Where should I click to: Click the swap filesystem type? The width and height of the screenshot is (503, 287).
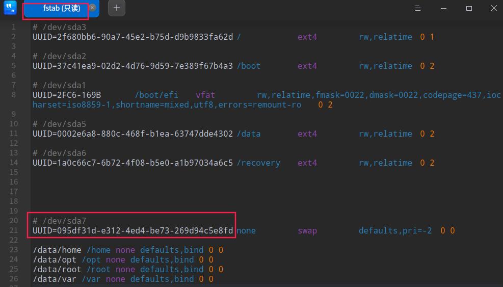coord(307,230)
